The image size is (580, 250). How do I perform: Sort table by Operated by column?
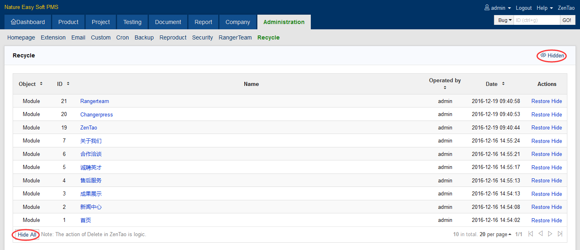click(x=445, y=88)
